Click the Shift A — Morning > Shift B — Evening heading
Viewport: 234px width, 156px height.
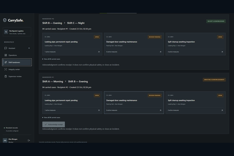click(x=65, y=82)
